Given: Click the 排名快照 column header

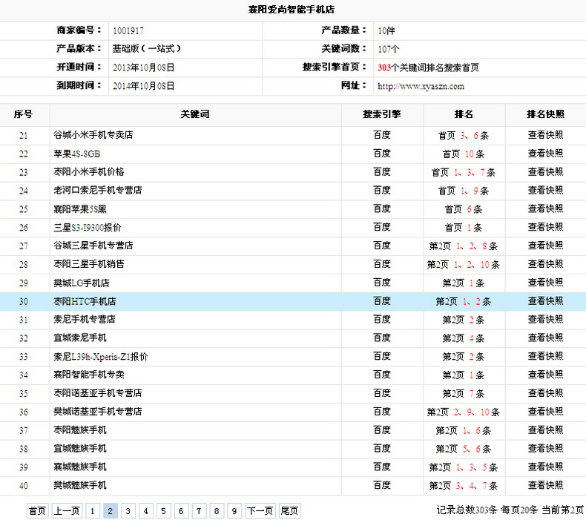Looking at the screenshot, I should 545,114.
